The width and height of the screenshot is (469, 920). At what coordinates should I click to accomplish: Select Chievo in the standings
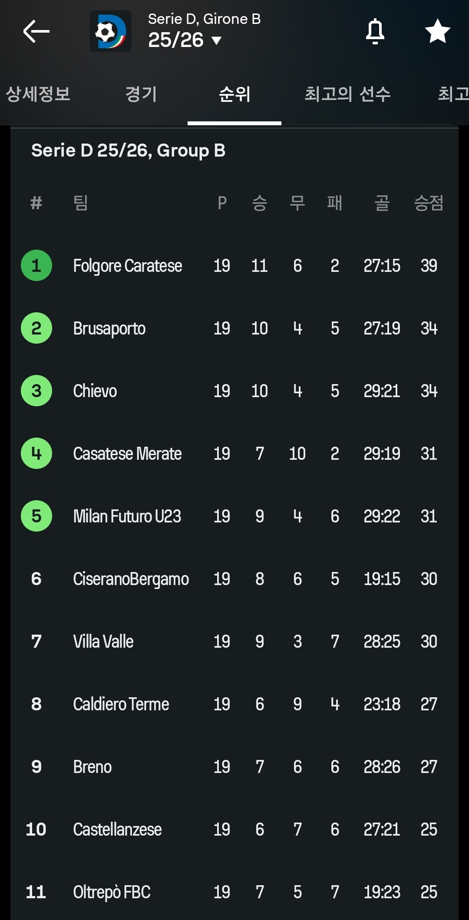(95, 391)
